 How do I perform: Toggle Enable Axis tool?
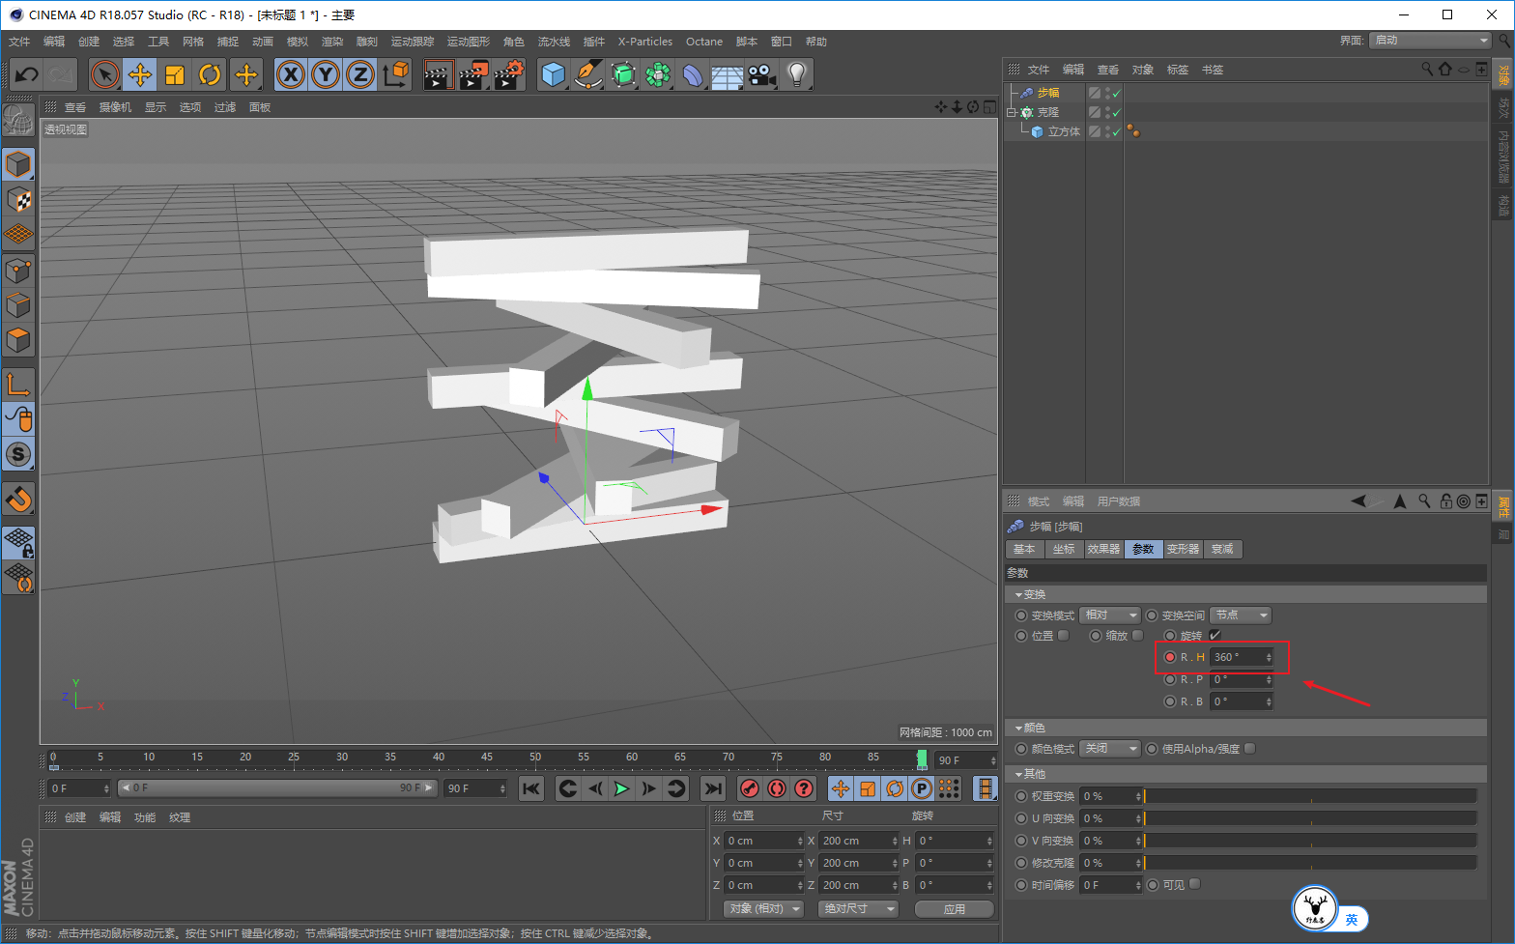(18, 385)
